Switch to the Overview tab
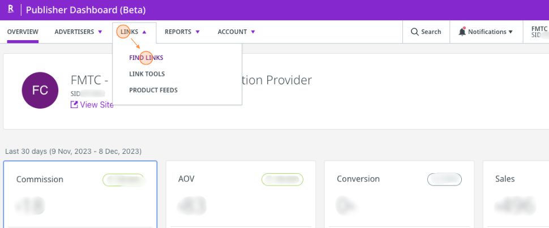 click(23, 32)
